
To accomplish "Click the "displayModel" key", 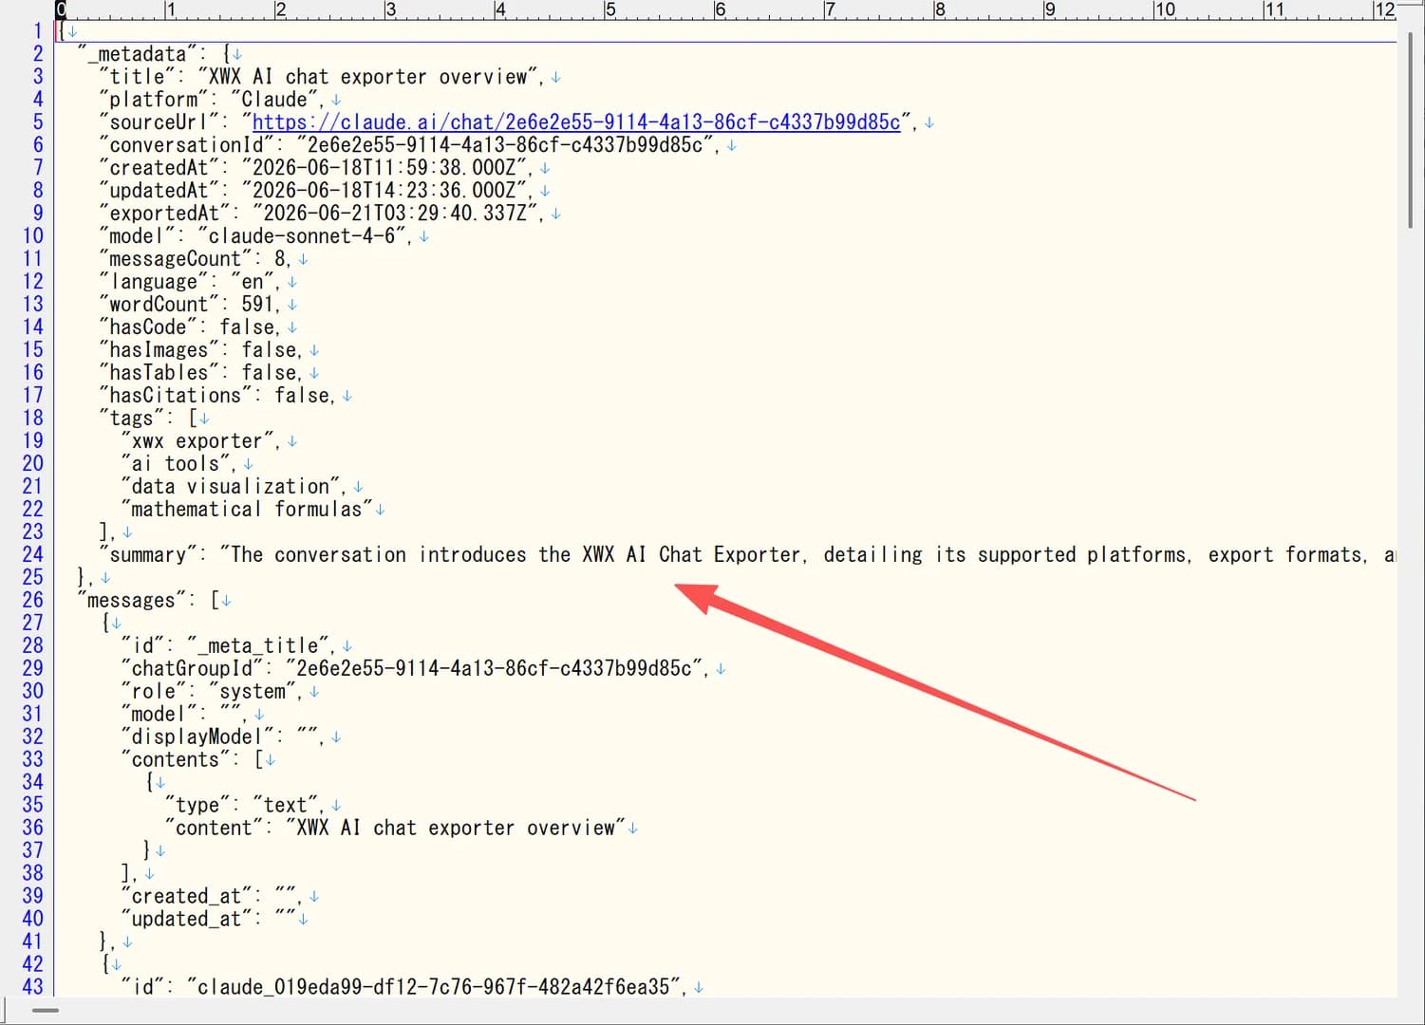I will pyautogui.click(x=197, y=737).
